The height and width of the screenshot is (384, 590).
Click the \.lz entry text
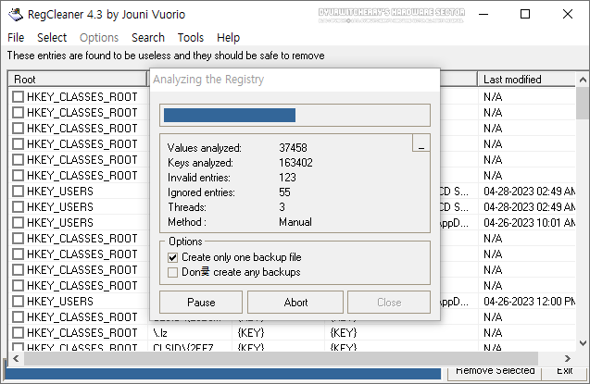click(x=160, y=333)
